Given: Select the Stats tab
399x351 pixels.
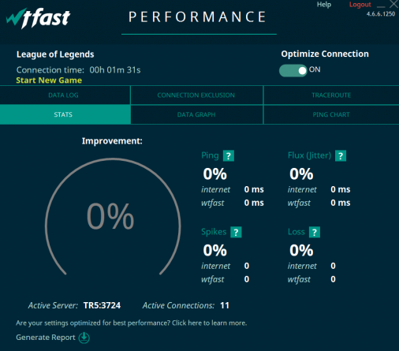Looking at the screenshot, I should click(x=65, y=114).
